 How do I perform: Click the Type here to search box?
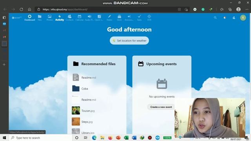[40, 137]
